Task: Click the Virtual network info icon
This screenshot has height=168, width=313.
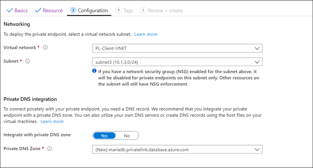Action: pyautogui.click(x=45, y=47)
